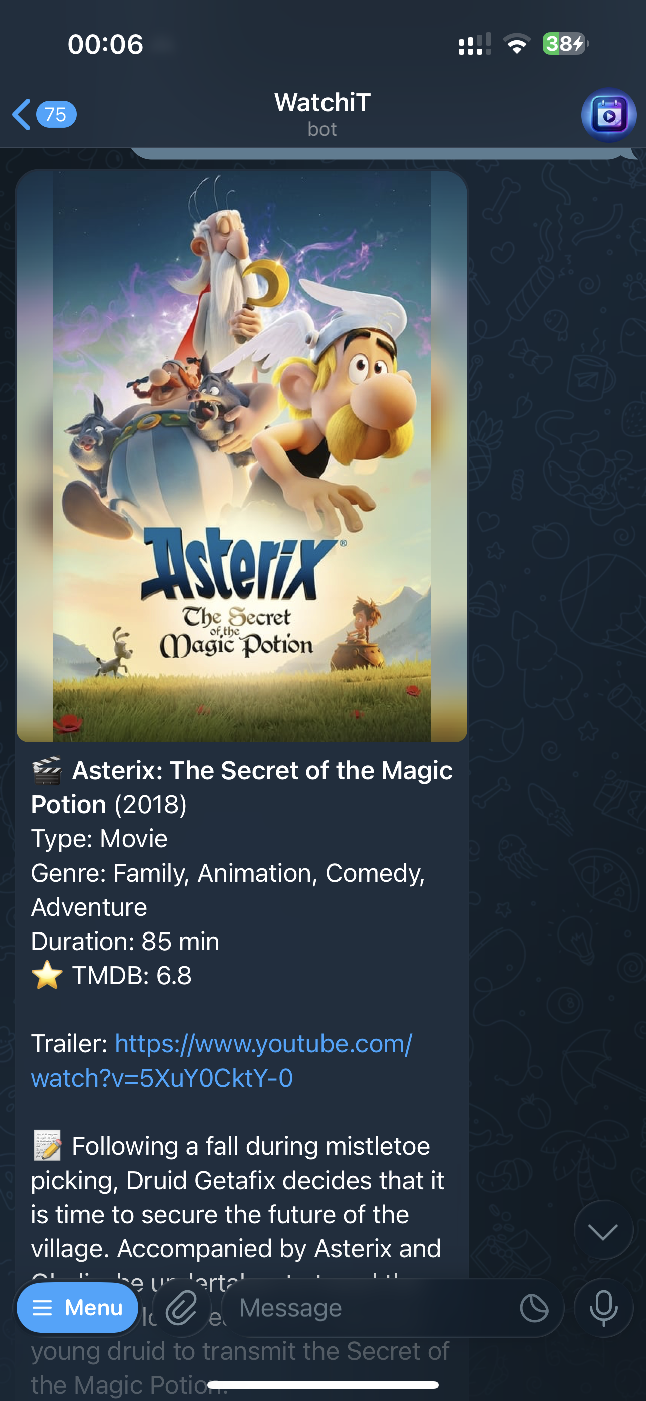Tap the 75 unread chats badge

coord(56,115)
